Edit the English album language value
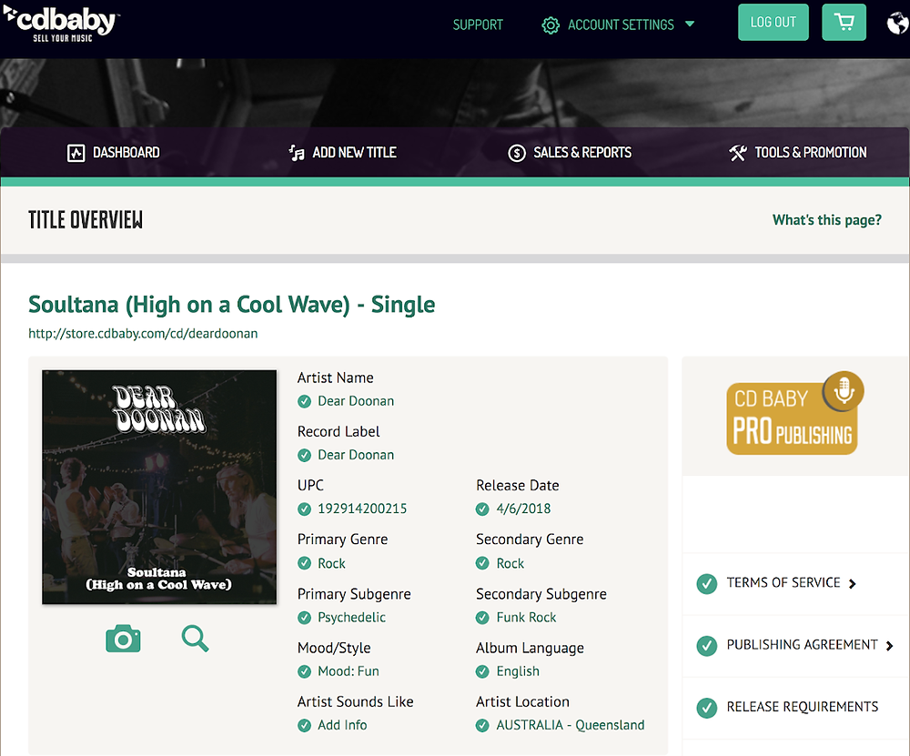This screenshot has width=910, height=756. [x=518, y=671]
